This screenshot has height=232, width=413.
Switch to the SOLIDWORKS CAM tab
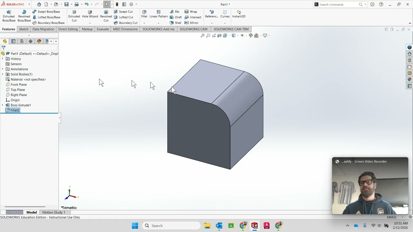(x=193, y=29)
